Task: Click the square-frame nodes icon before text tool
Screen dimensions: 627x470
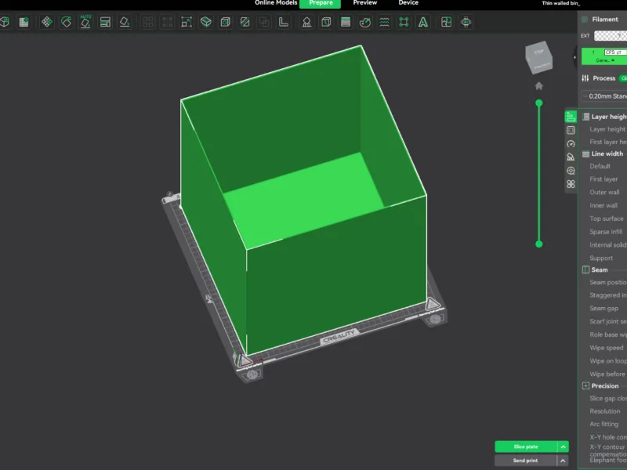Action: coord(404,22)
